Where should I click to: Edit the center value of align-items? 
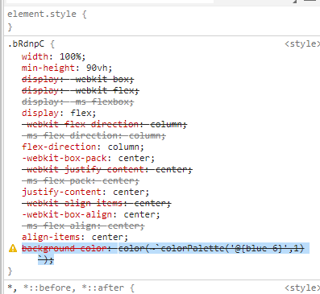pyautogui.click(x=107, y=237)
